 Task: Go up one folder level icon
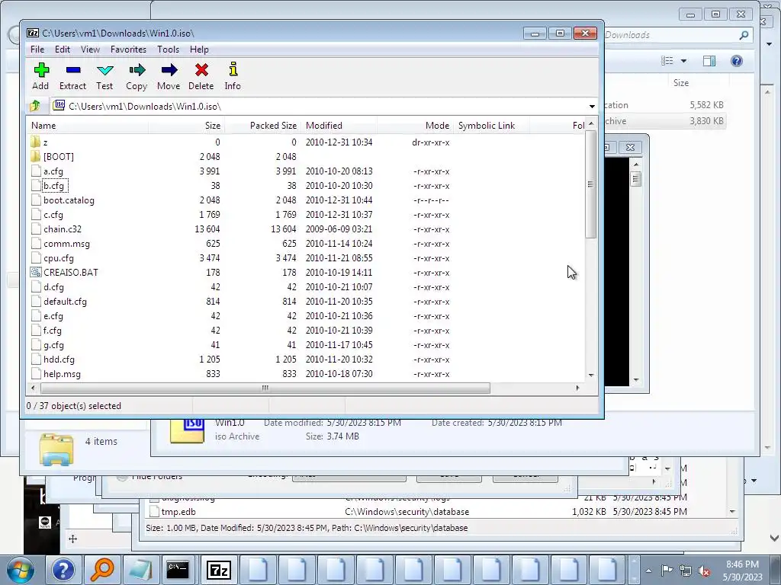coord(35,106)
